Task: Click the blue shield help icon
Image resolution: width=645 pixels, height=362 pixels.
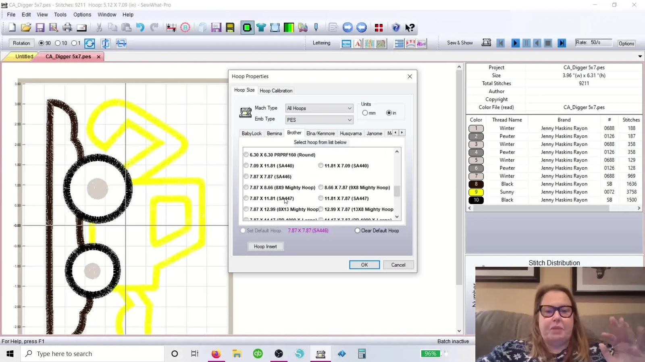Action: click(x=396, y=27)
